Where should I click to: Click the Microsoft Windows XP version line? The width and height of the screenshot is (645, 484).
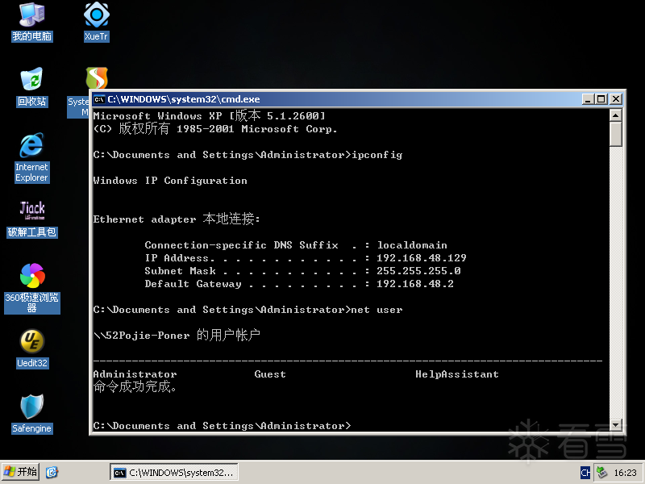click(x=210, y=115)
